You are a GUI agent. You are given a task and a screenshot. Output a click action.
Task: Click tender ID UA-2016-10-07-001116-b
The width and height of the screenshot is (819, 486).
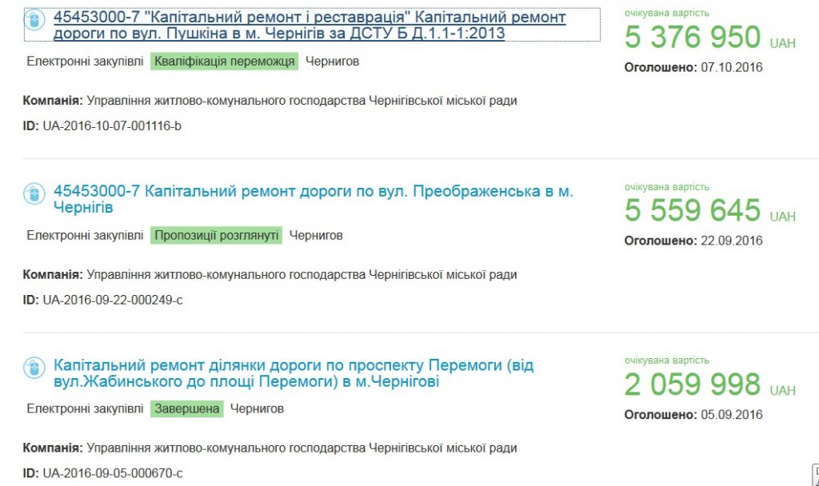tap(112, 125)
